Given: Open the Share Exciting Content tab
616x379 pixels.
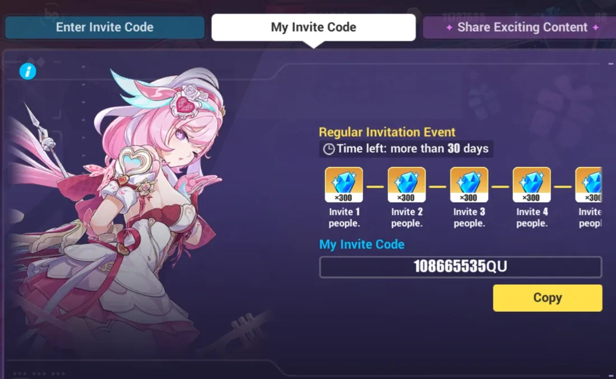Looking at the screenshot, I should 519,27.
